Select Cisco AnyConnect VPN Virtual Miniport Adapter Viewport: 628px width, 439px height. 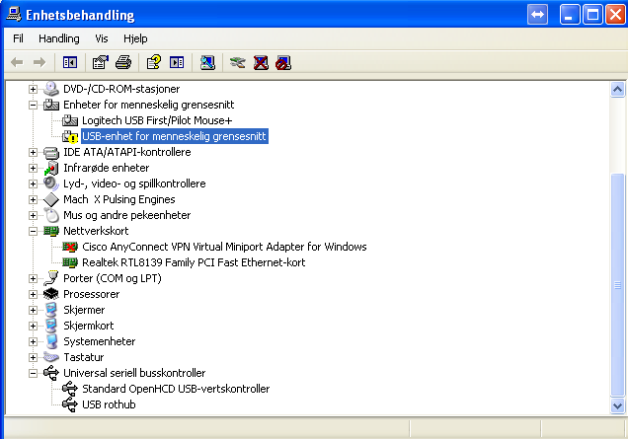click(224, 247)
